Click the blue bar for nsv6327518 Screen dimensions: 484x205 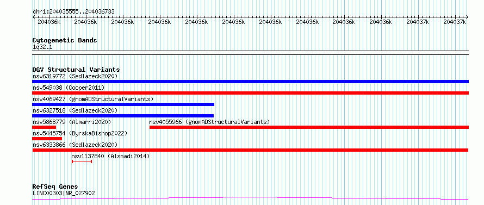(123, 116)
